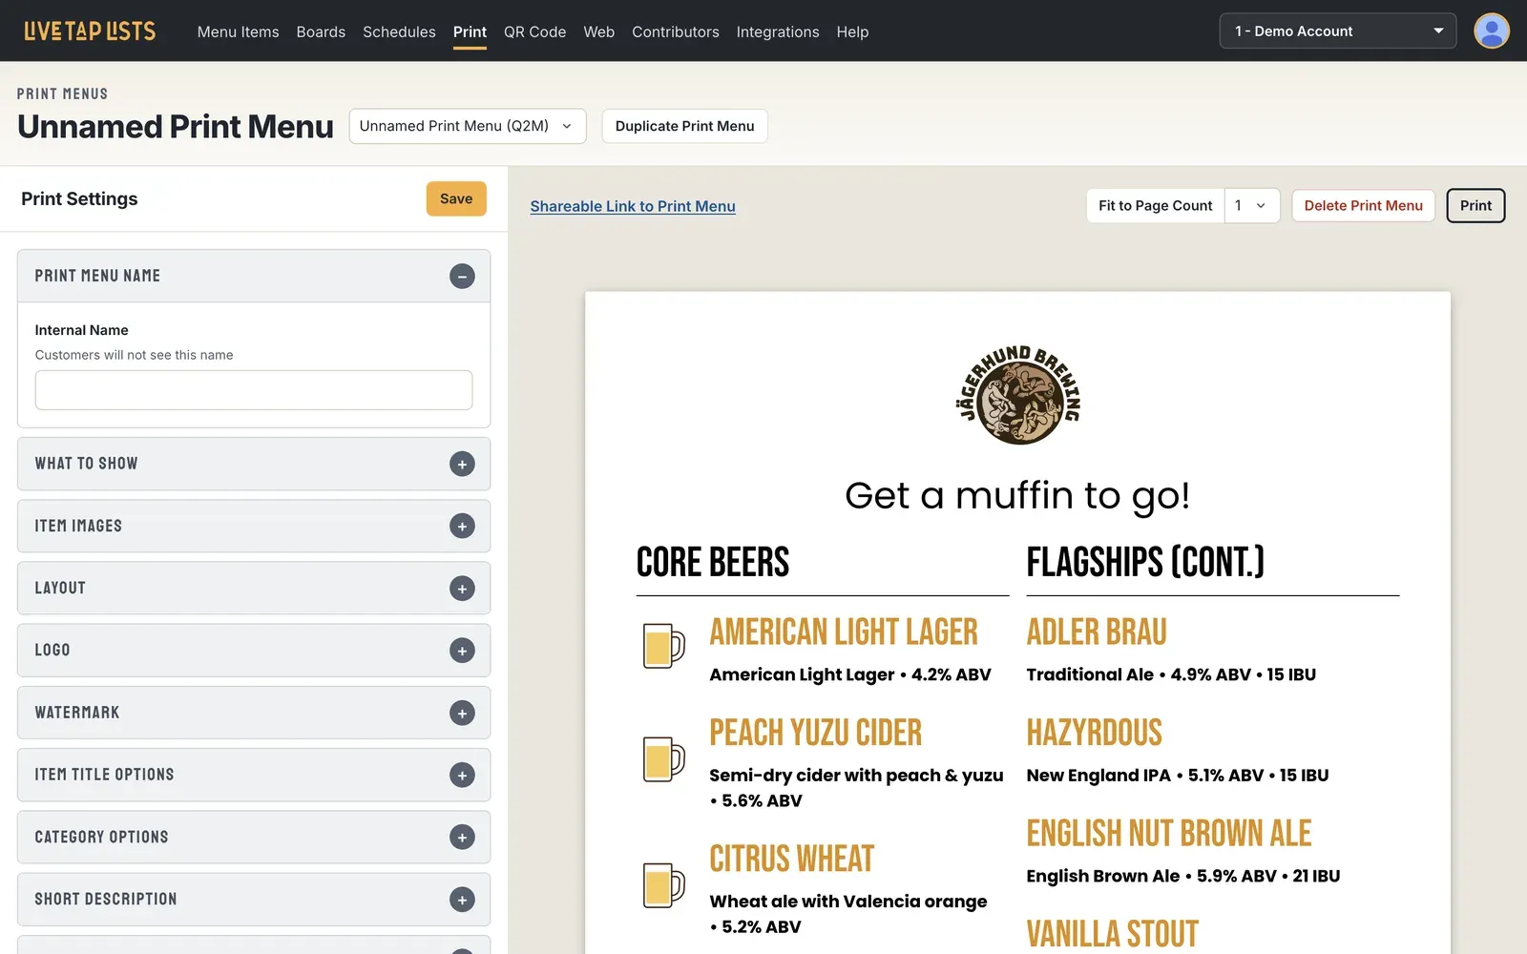The height and width of the screenshot is (954, 1527).
Task: Expand the Layout section
Action: pos(462,589)
